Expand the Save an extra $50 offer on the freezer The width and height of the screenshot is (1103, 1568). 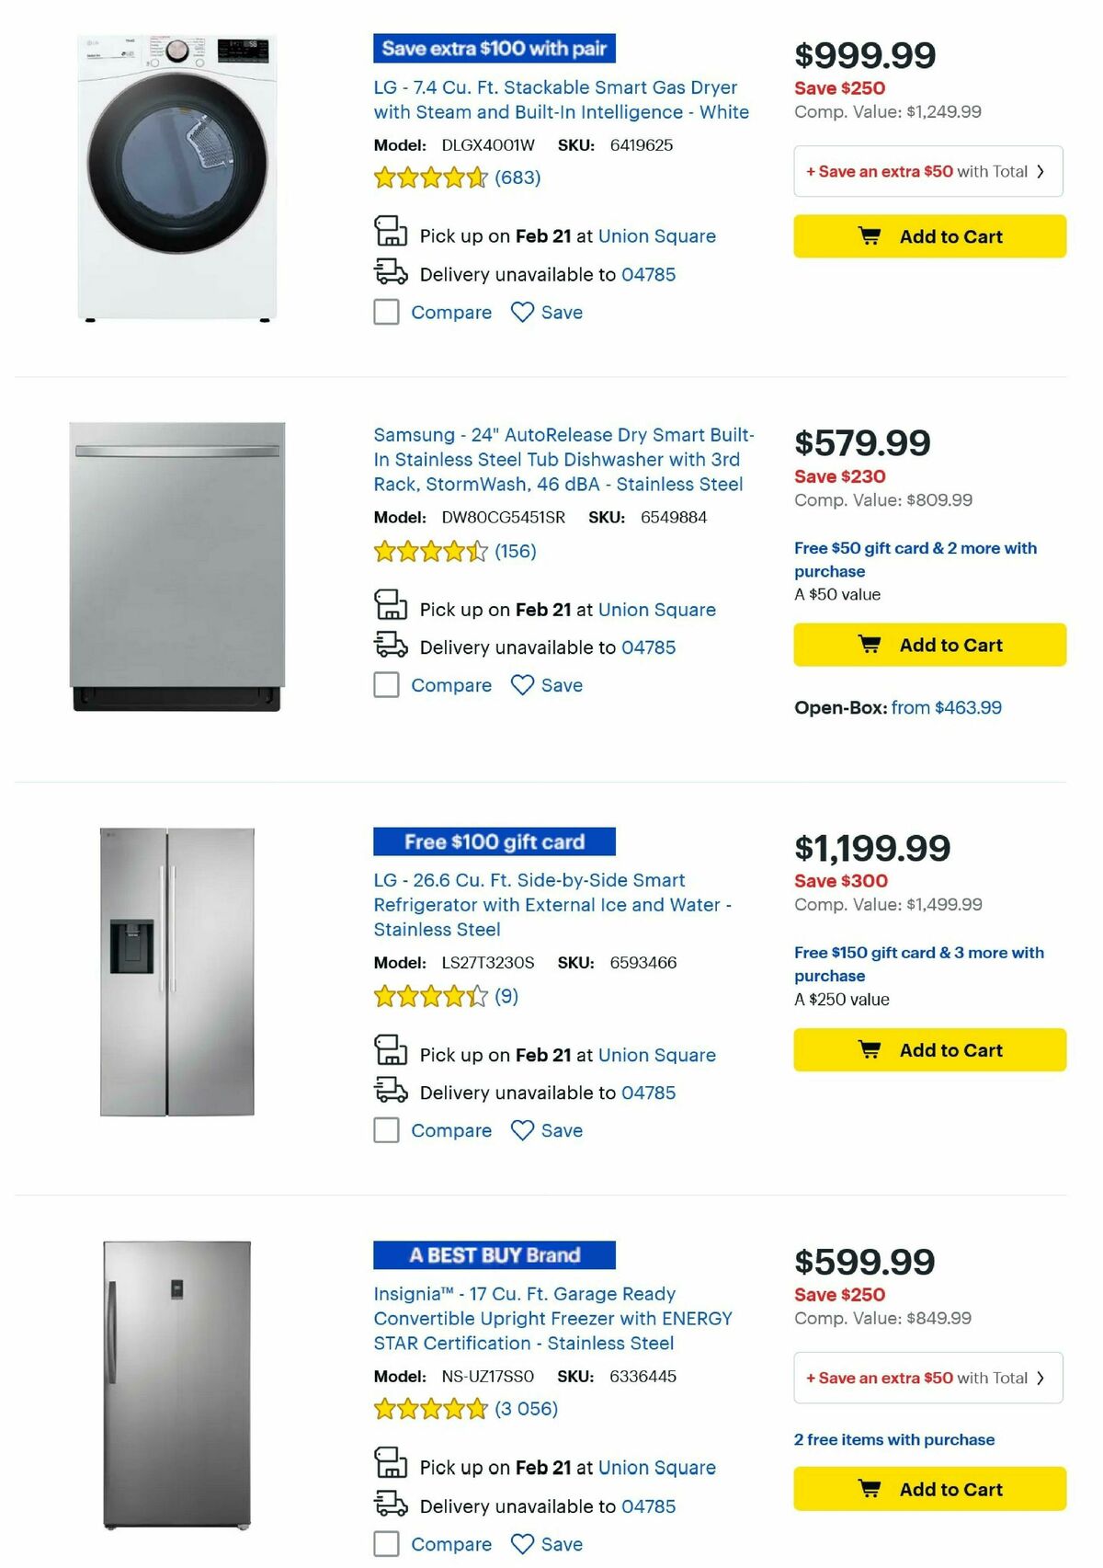point(927,1378)
